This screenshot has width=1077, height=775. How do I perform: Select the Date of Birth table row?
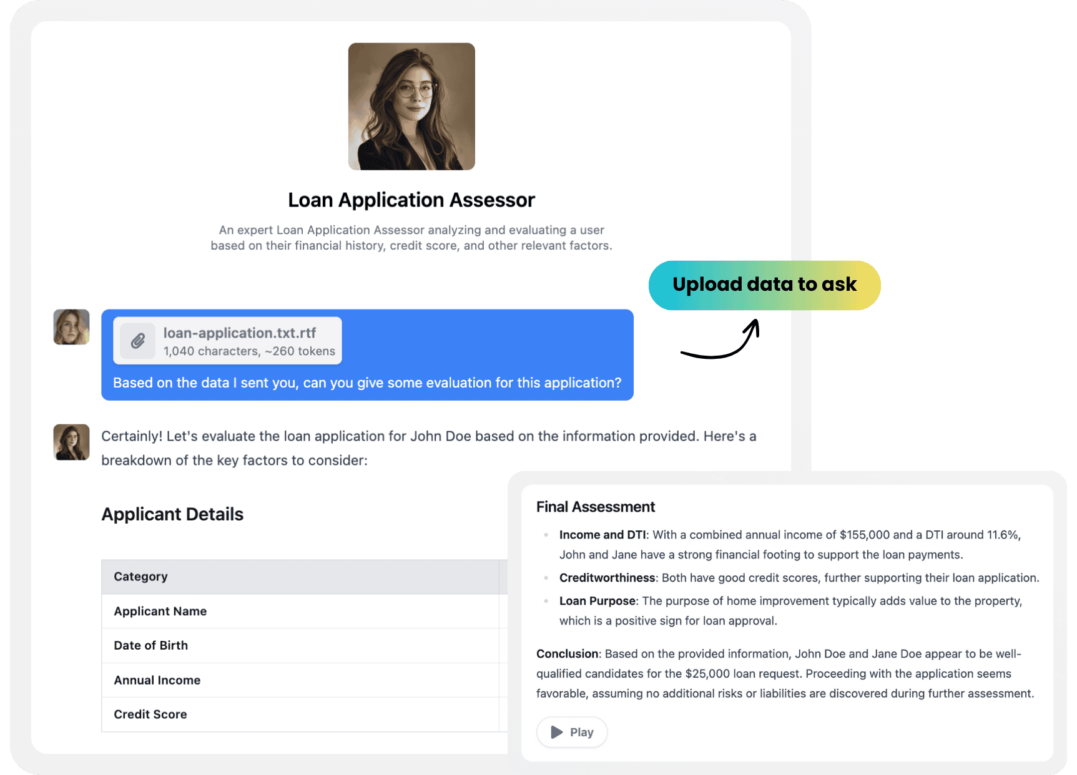tap(304, 645)
